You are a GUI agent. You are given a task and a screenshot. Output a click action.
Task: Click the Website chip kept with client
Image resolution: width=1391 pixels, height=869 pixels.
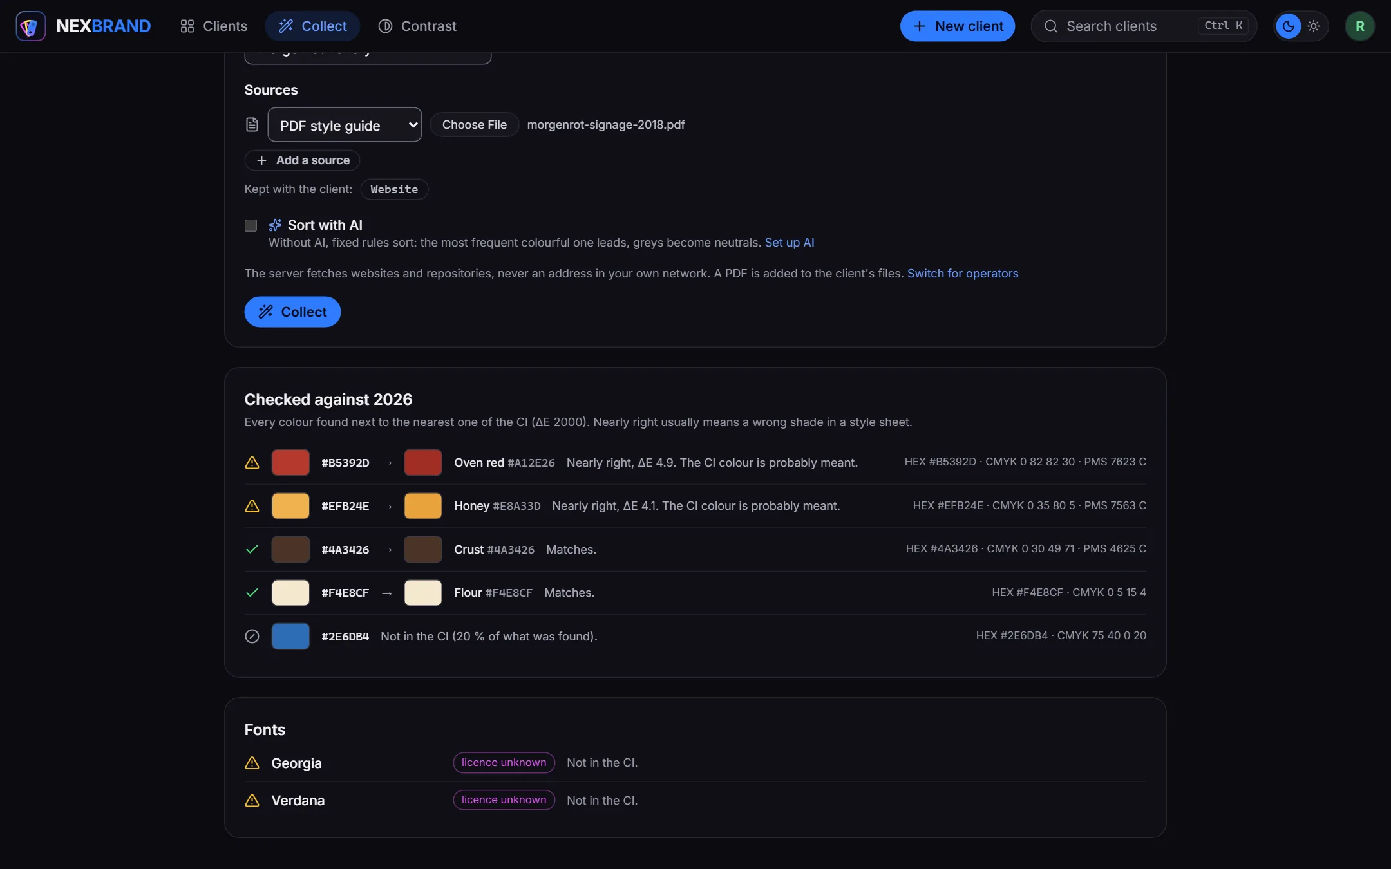(x=394, y=189)
